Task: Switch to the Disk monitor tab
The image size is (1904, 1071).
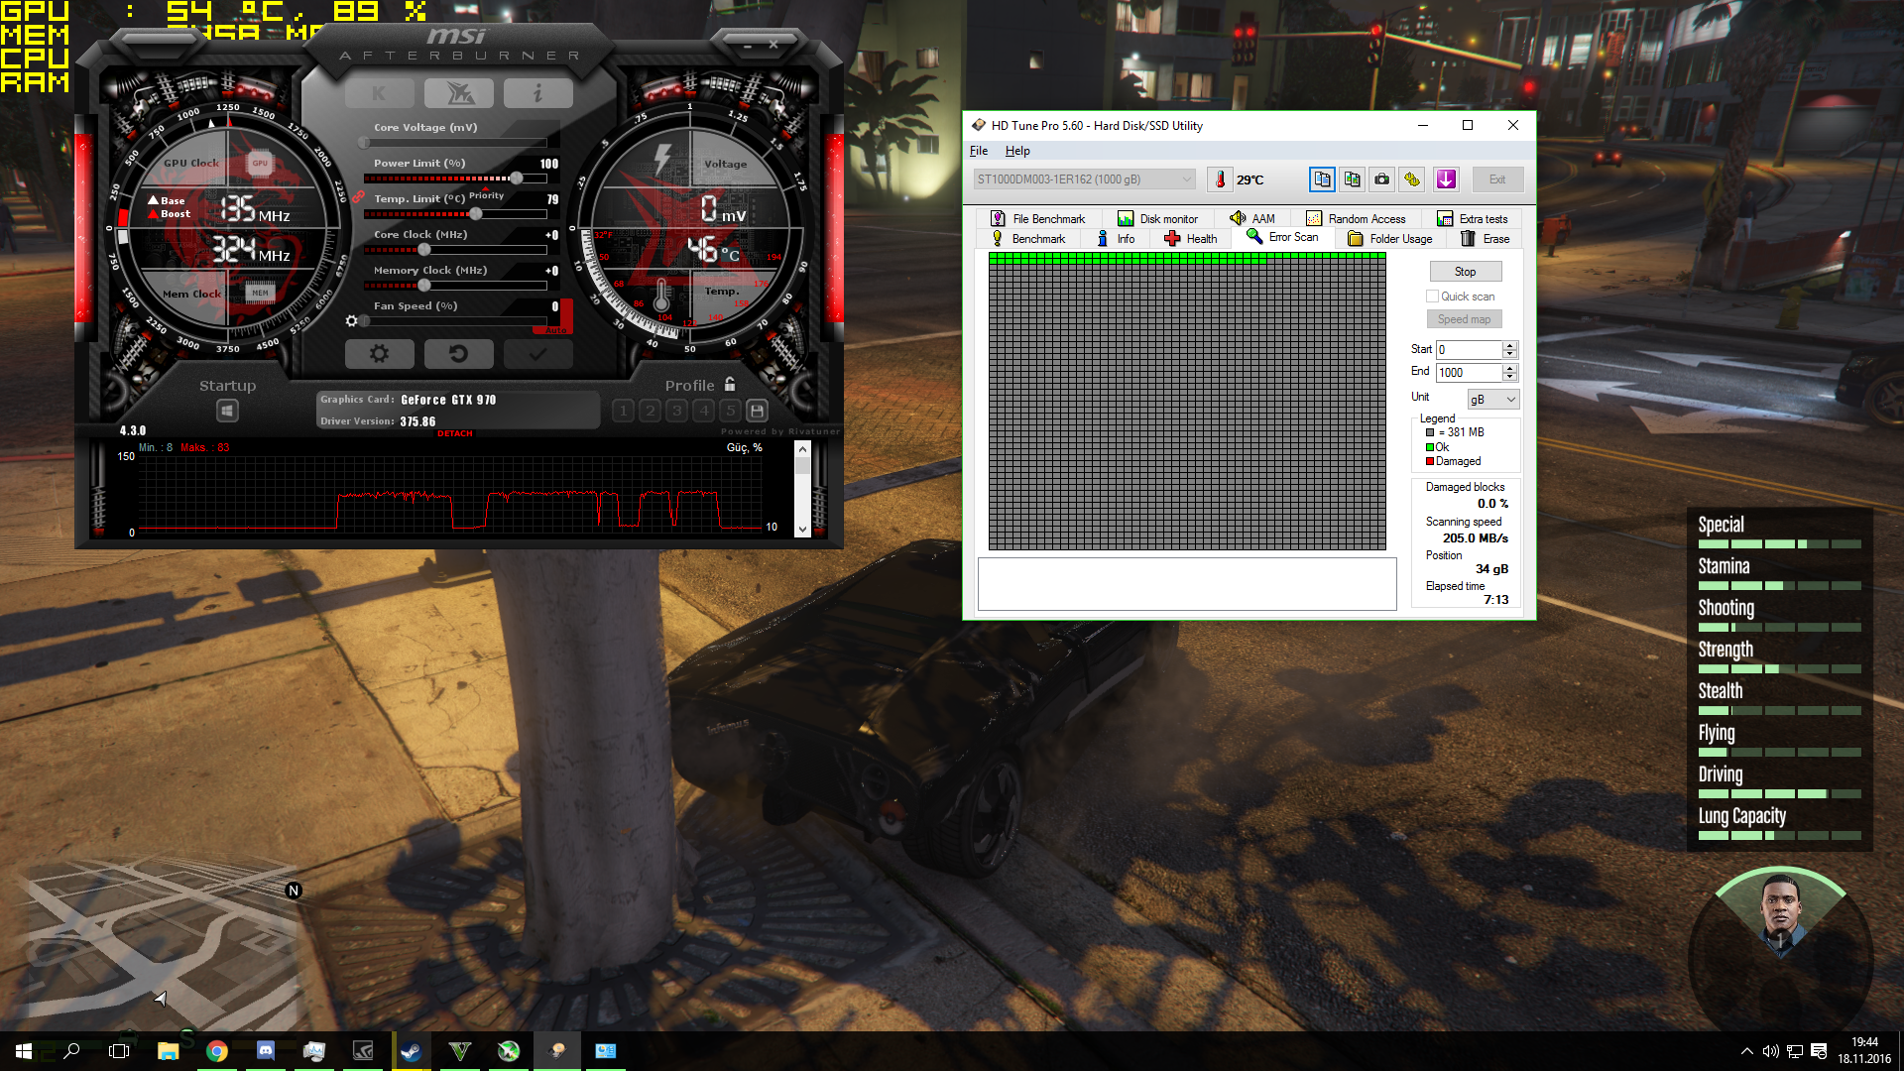Action: (1157, 219)
